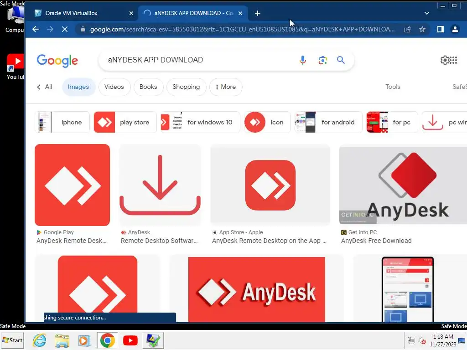The width and height of the screenshot is (467, 350).
Task: Click the network tray icon
Action: pos(411,340)
